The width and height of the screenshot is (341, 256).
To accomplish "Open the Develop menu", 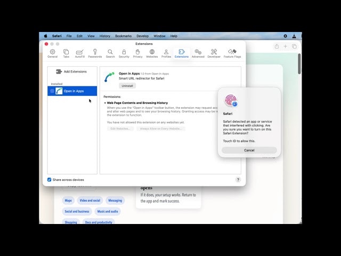I will point(142,36).
